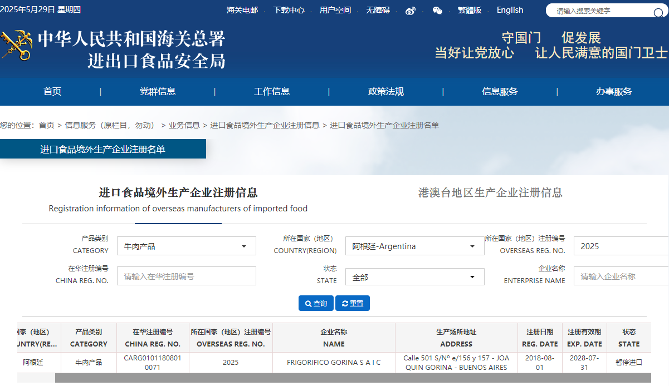Open the 信息服务 navigation menu

[500, 92]
